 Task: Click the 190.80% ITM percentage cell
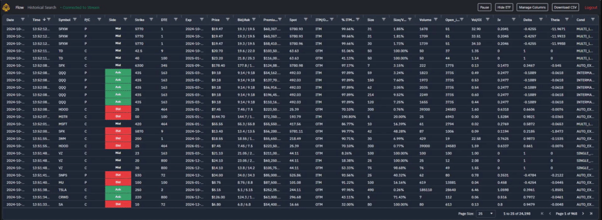(x=349, y=117)
